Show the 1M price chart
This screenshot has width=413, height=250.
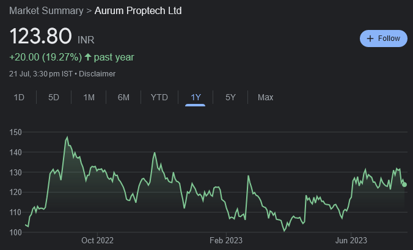point(89,97)
